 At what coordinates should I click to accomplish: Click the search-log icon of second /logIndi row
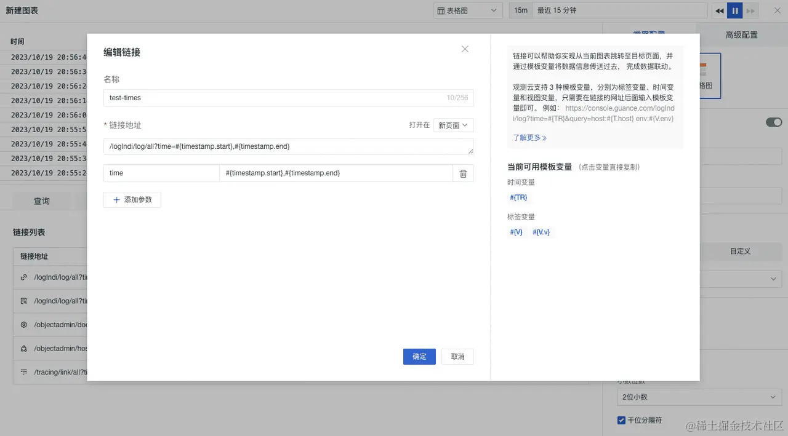(24, 301)
